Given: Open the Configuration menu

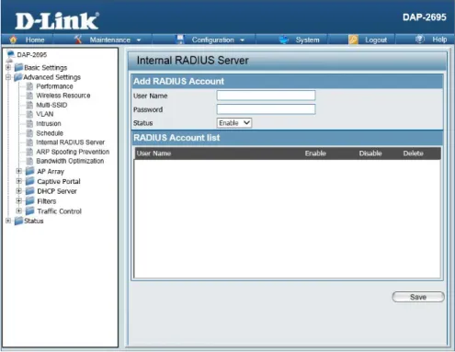Looking at the screenshot, I should [x=213, y=40].
